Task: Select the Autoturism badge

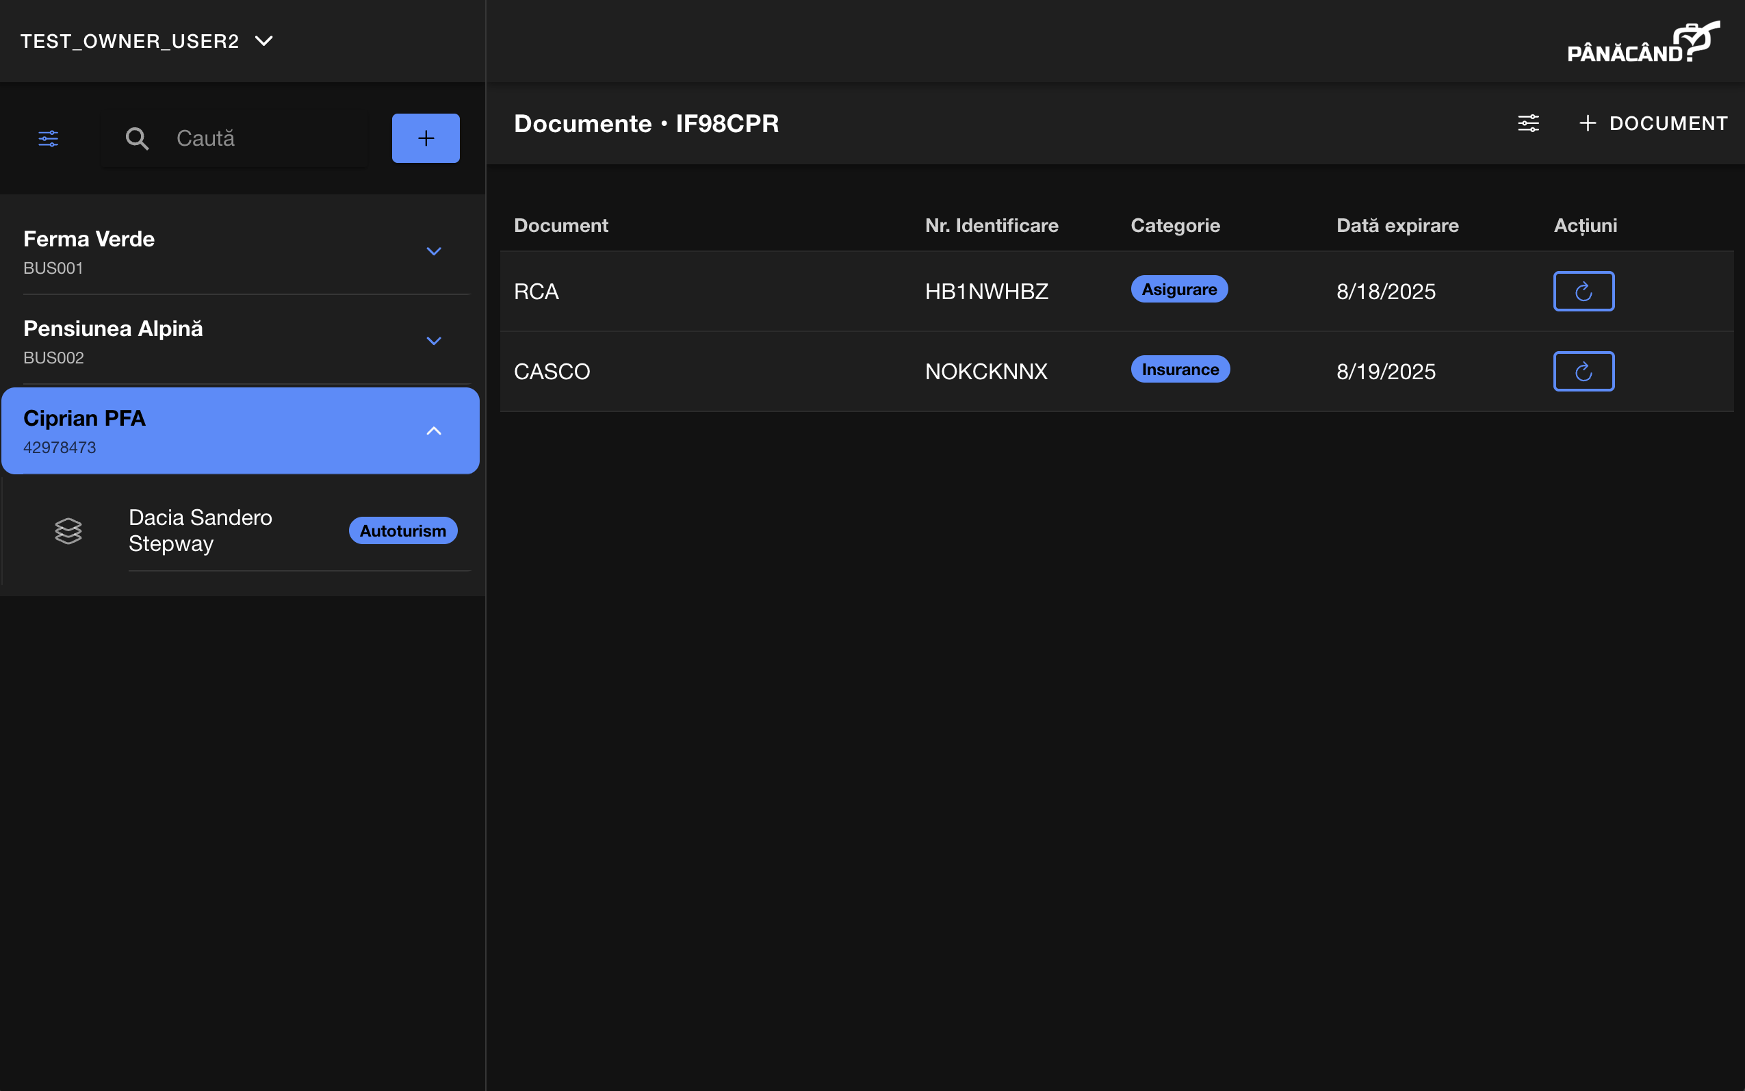Action: click(402, 530)
